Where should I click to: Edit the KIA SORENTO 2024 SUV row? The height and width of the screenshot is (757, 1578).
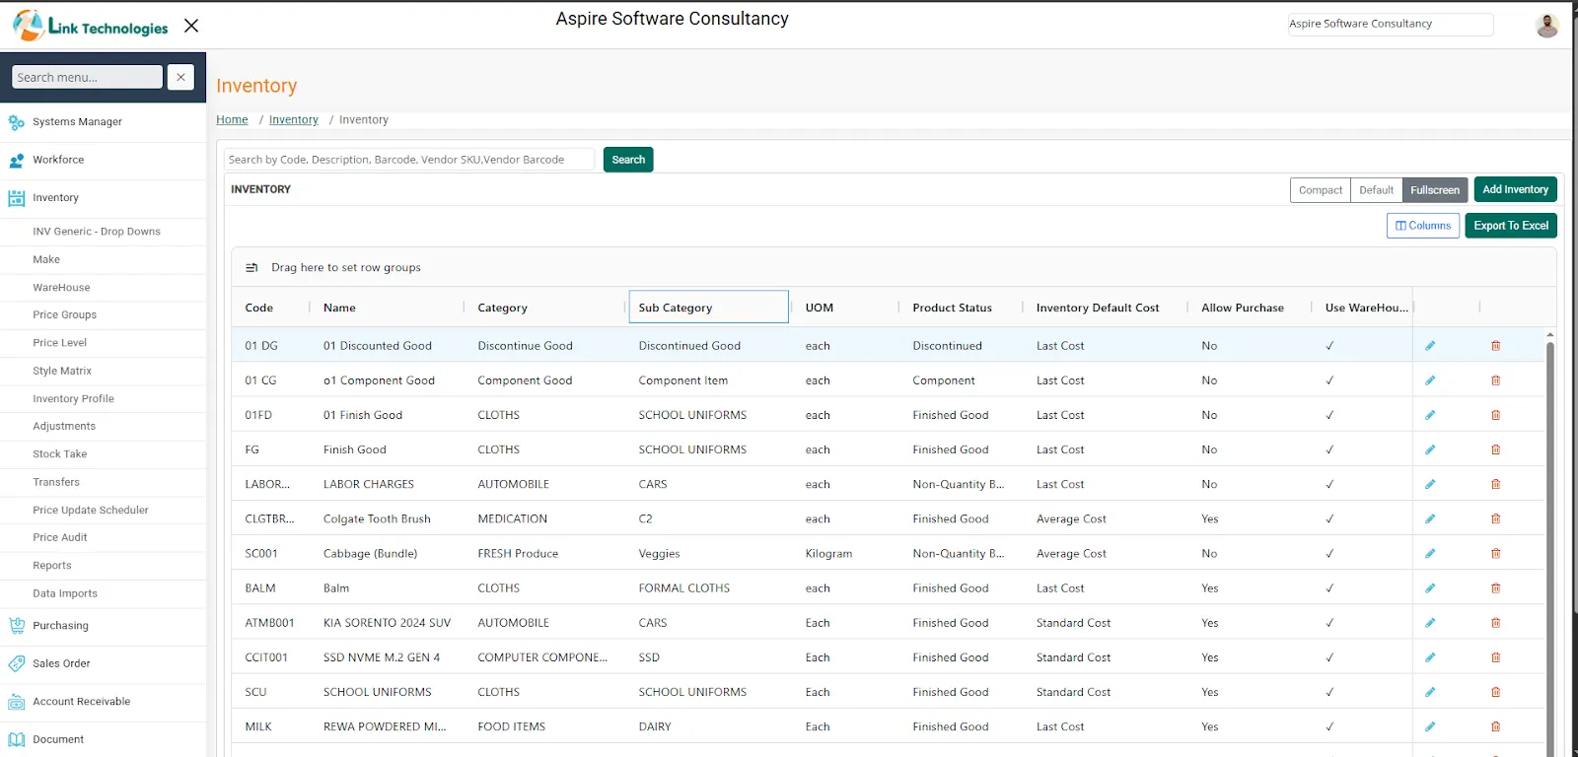[1430, 623]
